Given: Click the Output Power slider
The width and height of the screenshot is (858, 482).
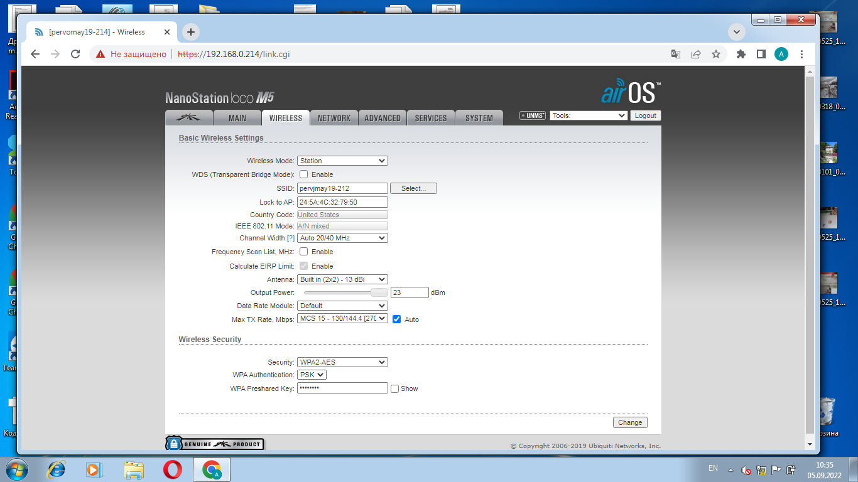Looking at the screenshot, I should point(345,292).
